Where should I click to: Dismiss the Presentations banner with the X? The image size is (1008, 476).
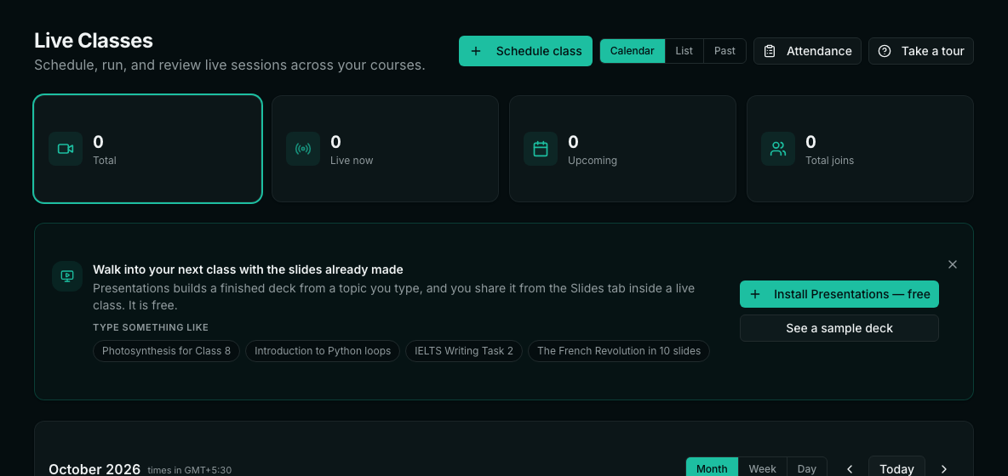(x=953, y=264)
